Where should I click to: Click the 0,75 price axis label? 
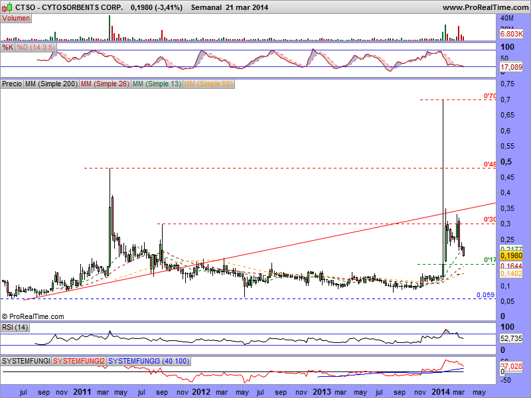tap(507, 84)
